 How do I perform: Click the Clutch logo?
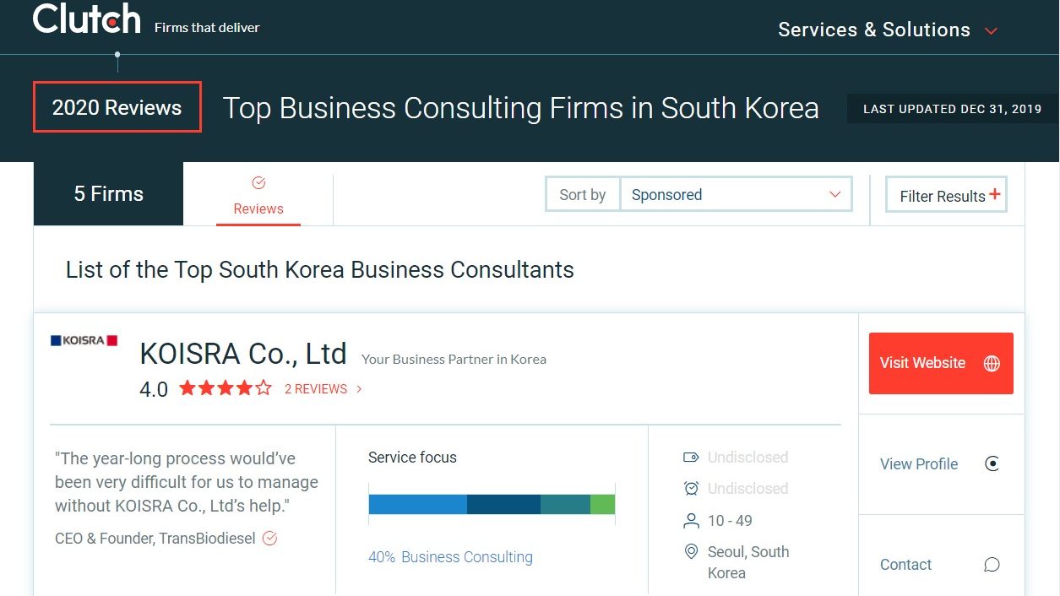coord(87,19)
